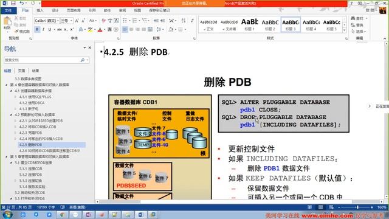Screen dimensions: 389x219
Task: Switch to the 视图 View tab
Action: click(137, 10)
